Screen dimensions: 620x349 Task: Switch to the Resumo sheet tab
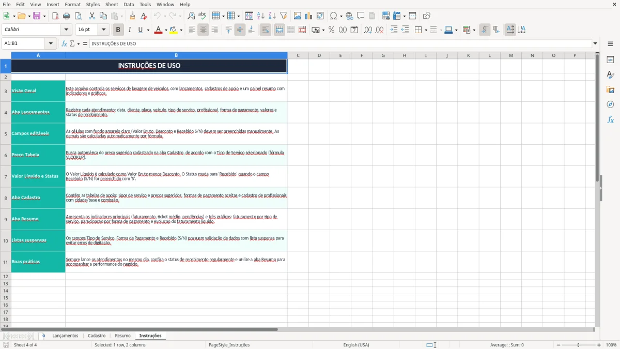tap(122, 336)
